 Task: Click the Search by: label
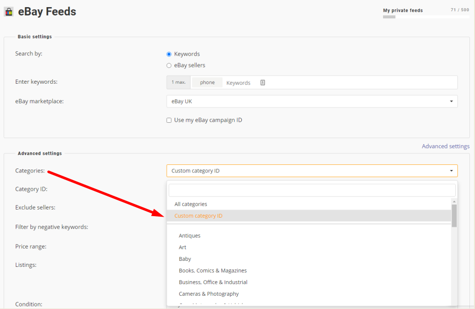29,54
